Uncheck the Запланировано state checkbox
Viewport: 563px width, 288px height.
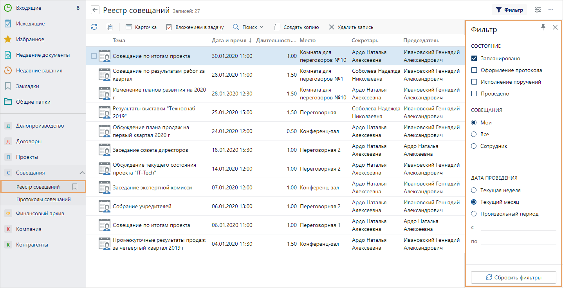tap(474, 58)
